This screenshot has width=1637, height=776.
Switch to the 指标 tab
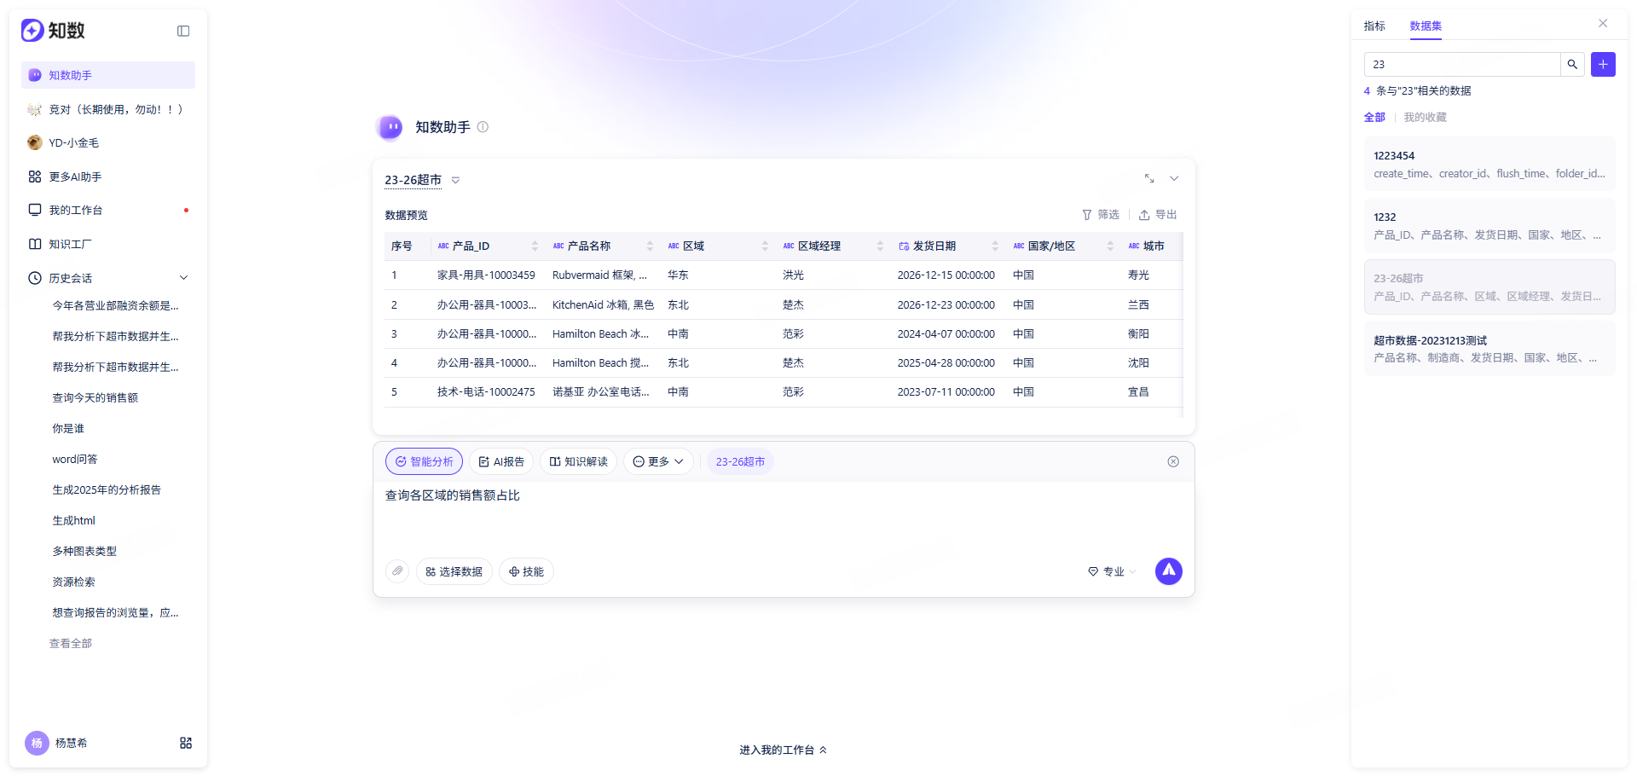1374,26
